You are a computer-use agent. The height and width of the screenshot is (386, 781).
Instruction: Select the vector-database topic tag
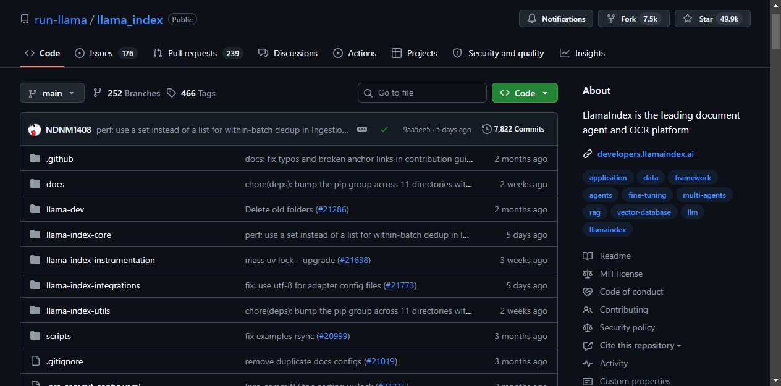[x=644, y=212]
